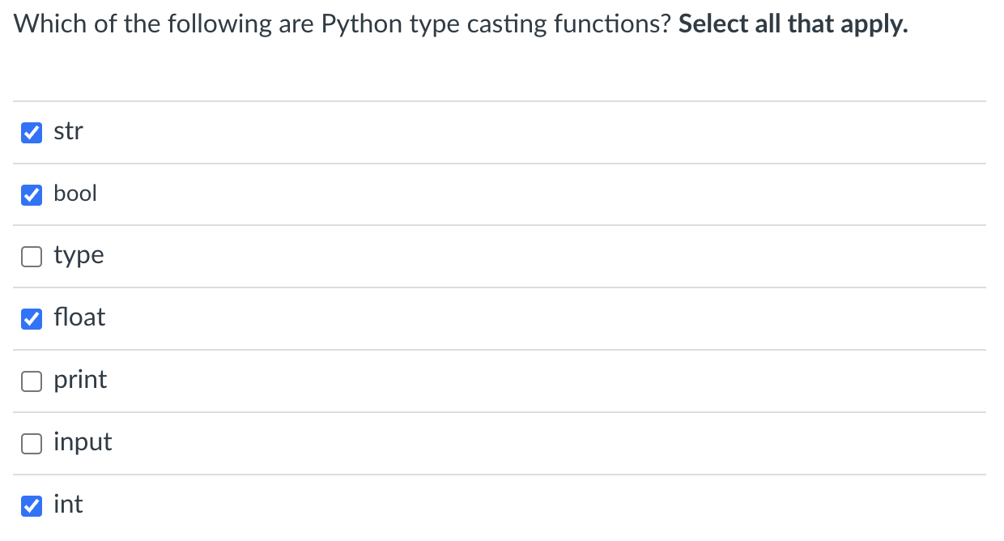Screen dimensions: 1004x541
Task: Check the input checkbox
Action: coord(31,443)
